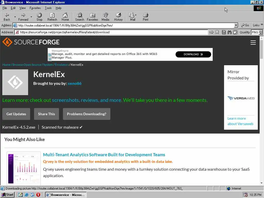Select Browservice taskbar window button
Viewport: 264px width, 198px height.
pyautogui.click(x=66, y=195)
